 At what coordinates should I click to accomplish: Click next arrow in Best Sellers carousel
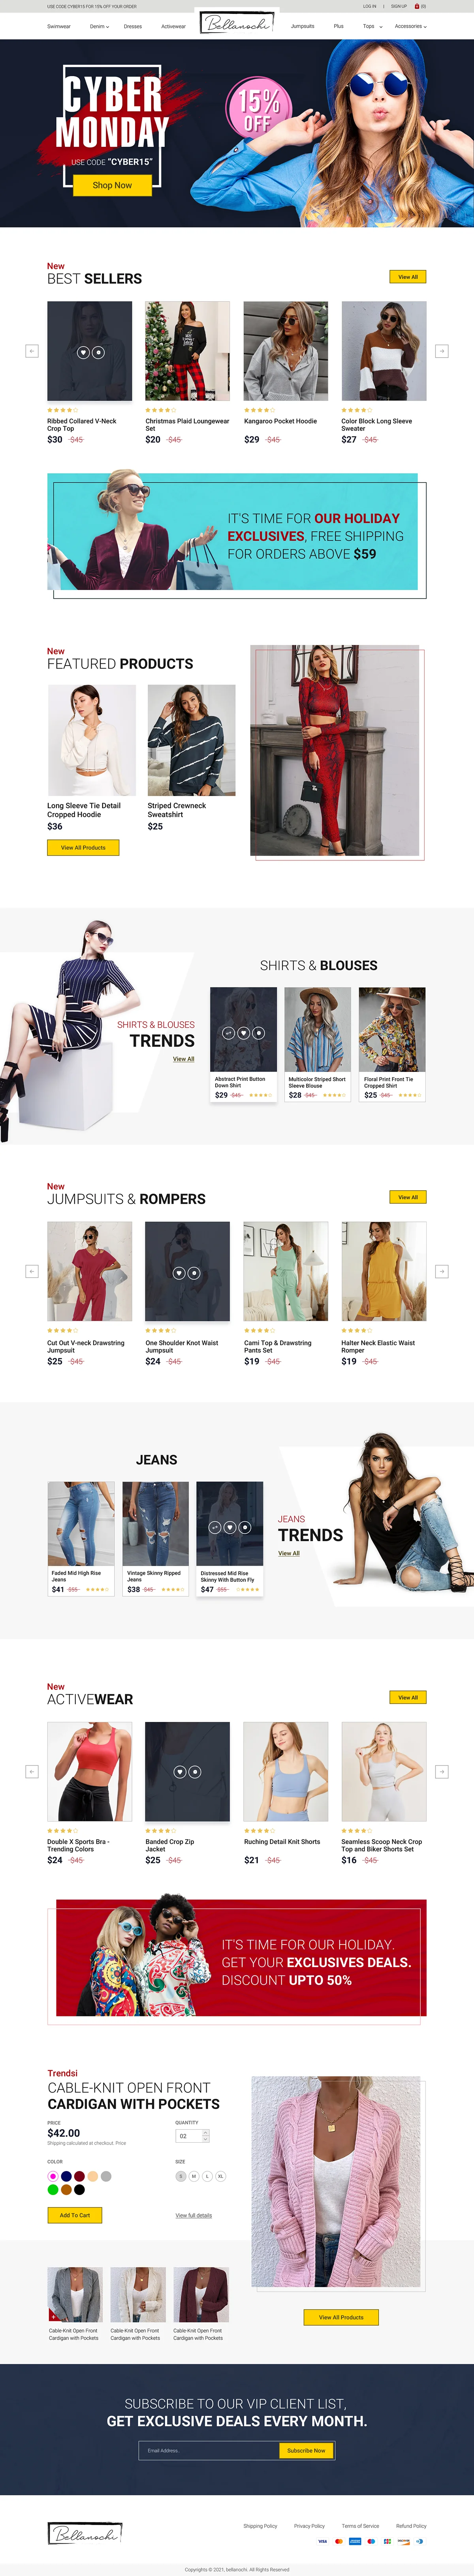pyautogui.click(x=441, y=351)
